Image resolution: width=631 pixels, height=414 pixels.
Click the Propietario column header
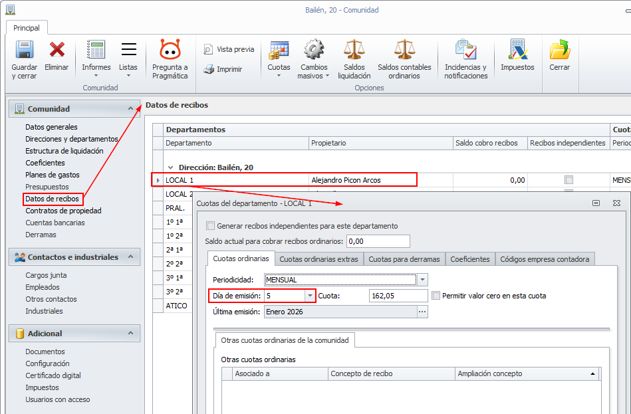coord(381,143)
